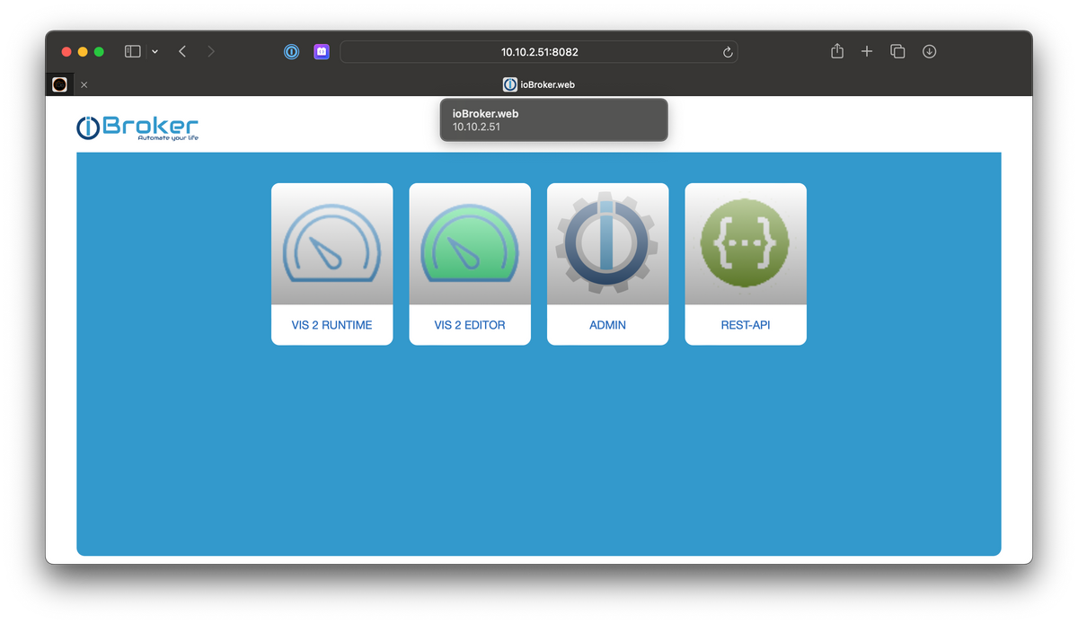
Task: Open the VIS 2 Runtime gauge icon
Action: (331, 244)
